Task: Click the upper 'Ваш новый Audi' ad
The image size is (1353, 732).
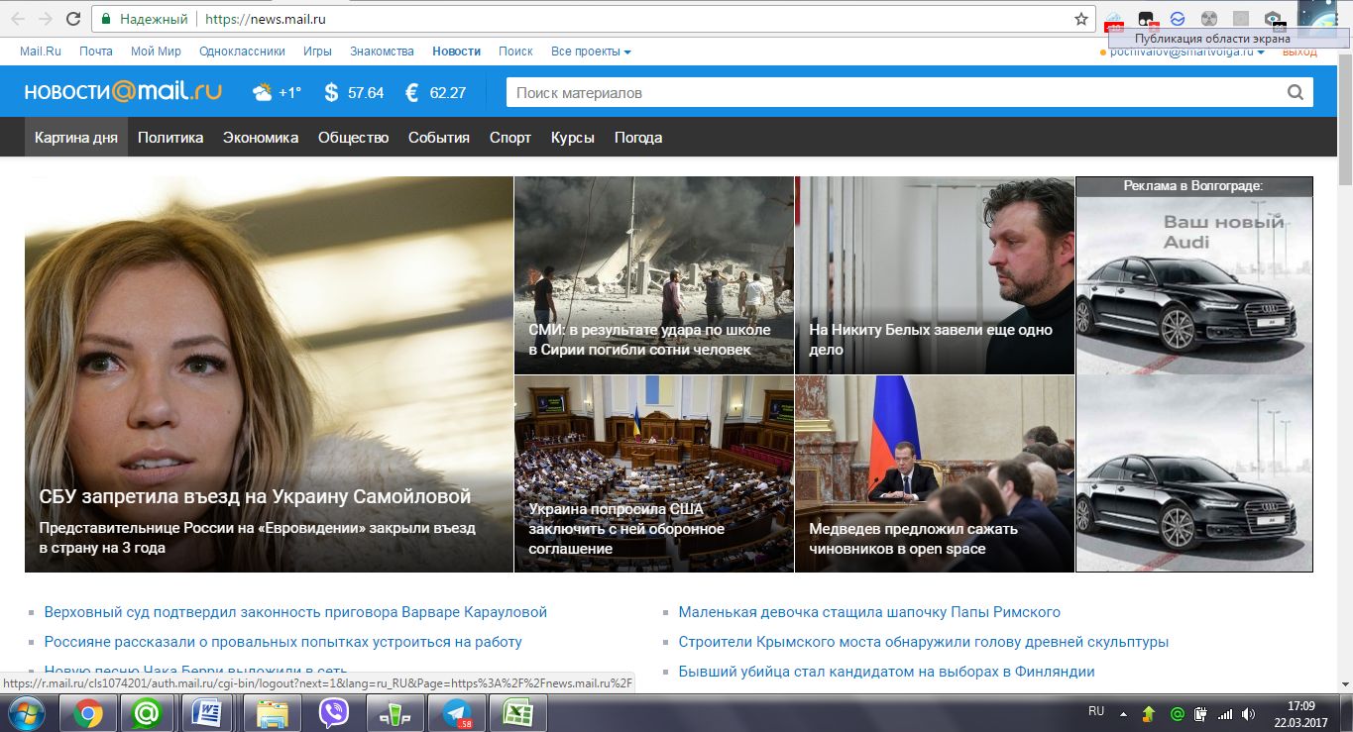Action: click(1194, 285)
